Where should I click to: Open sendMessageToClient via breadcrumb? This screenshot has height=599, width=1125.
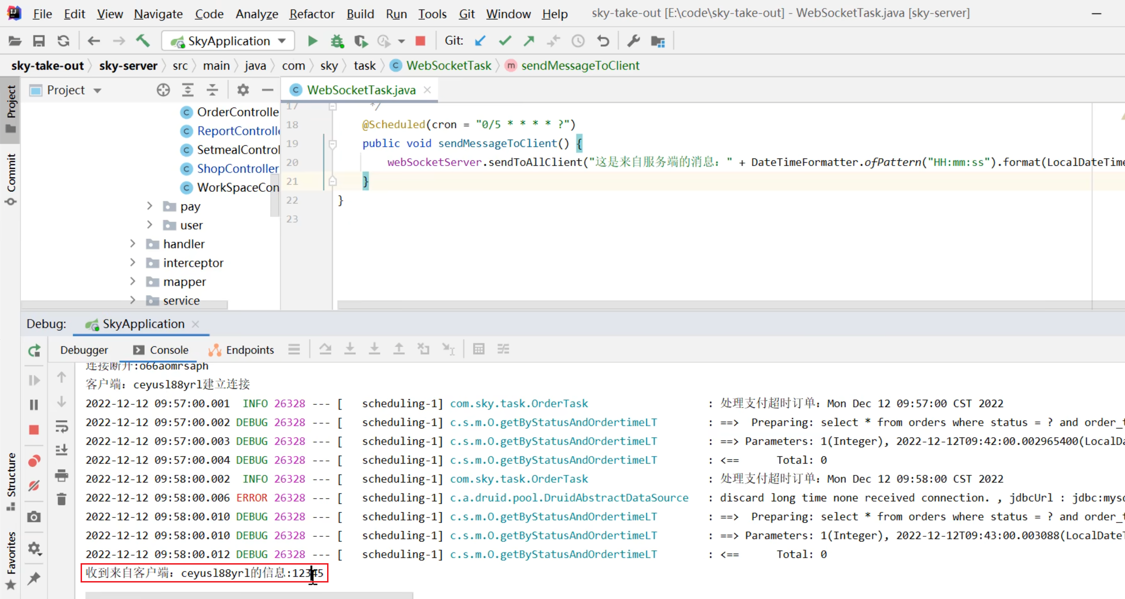(581, 66)
